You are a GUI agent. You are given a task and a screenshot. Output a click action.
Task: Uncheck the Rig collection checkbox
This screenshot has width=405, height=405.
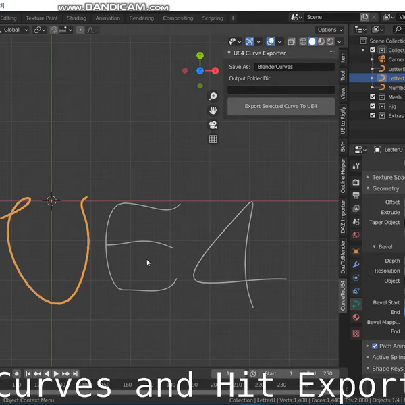coord(373,106)
